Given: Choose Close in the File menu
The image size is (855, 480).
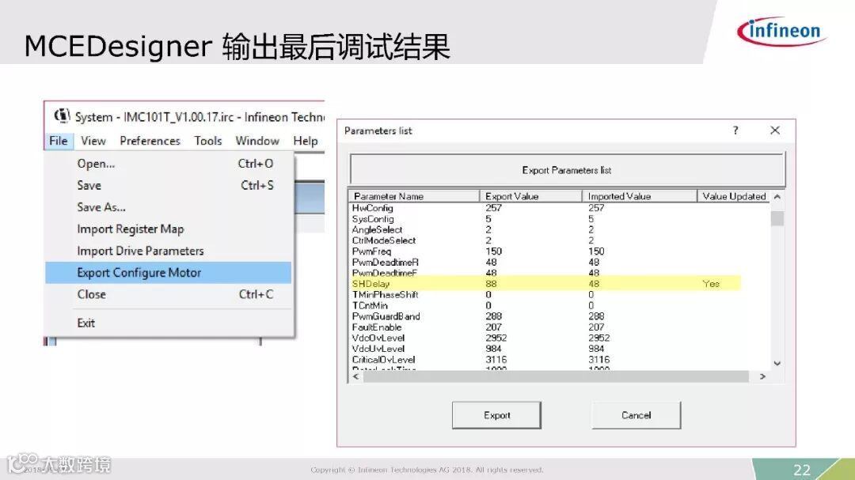Looking at the screenshot, I should pos(168,294).
